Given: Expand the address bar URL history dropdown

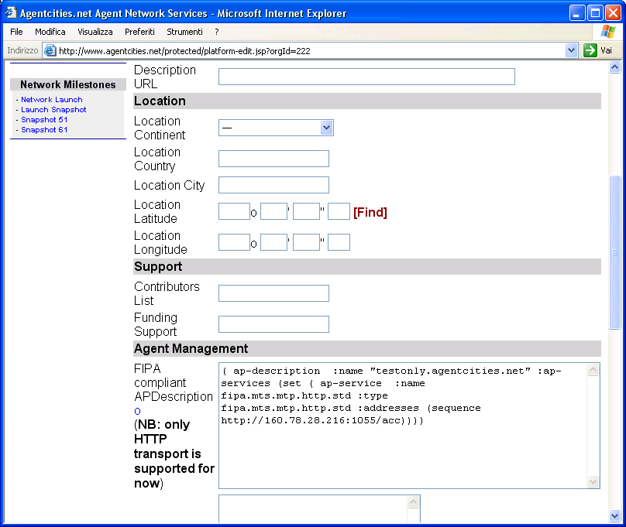Looking at the screenshot, I should 572,50.
